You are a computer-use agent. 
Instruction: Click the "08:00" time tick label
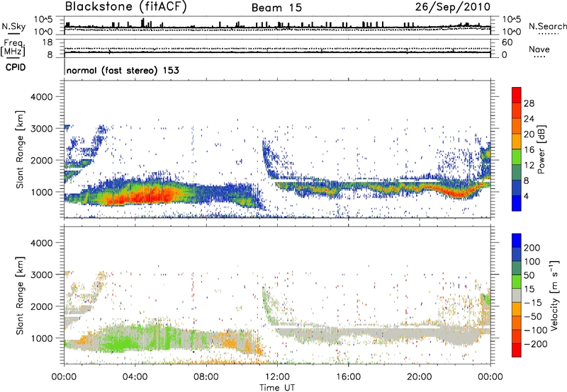pos(206,377)
